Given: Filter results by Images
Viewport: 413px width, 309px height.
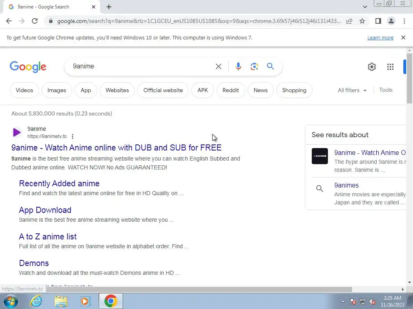Looking at the screenshot, I should (56, 90).
